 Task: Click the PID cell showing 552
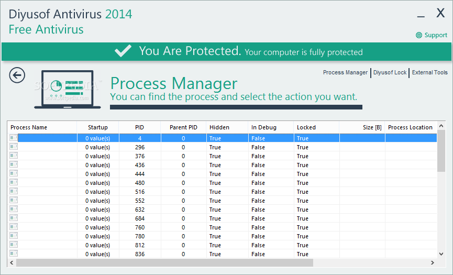pos(140,201)
